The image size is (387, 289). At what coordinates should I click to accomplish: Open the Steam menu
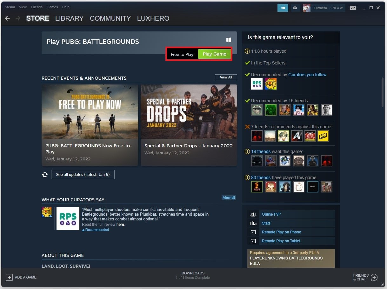[10, 7]
